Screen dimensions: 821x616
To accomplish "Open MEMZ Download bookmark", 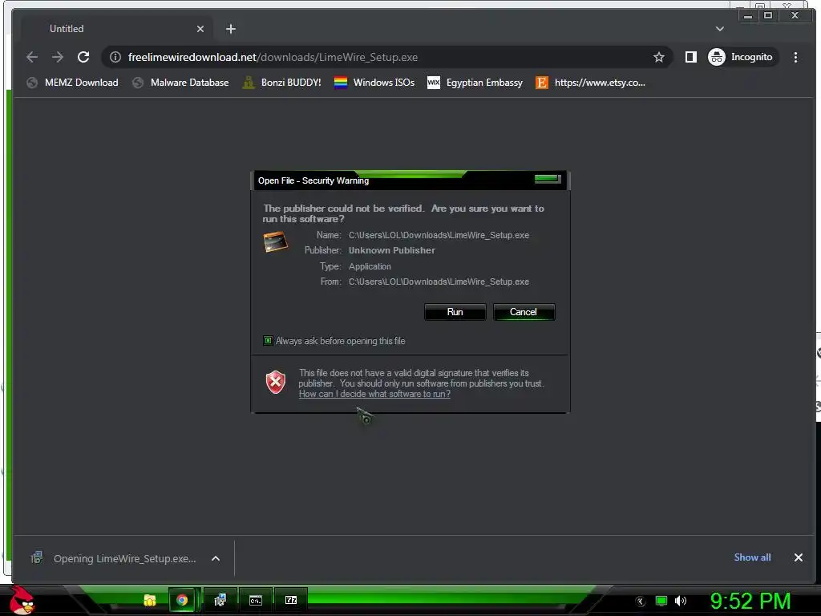I will pyautogui.click(x=73, y=83).
